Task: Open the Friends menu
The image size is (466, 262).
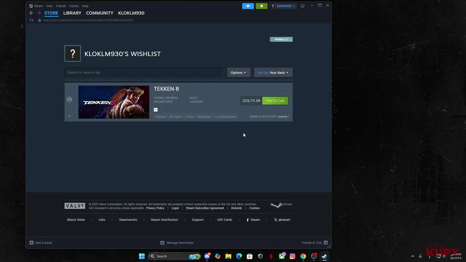Action: pyautogui.click(x=61, y=6)
